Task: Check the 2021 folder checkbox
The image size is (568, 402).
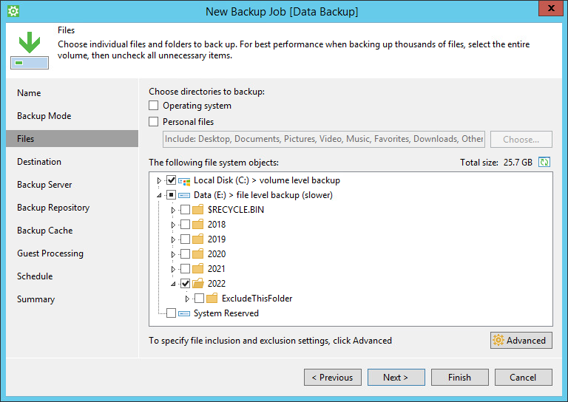Action: point(185,269)
